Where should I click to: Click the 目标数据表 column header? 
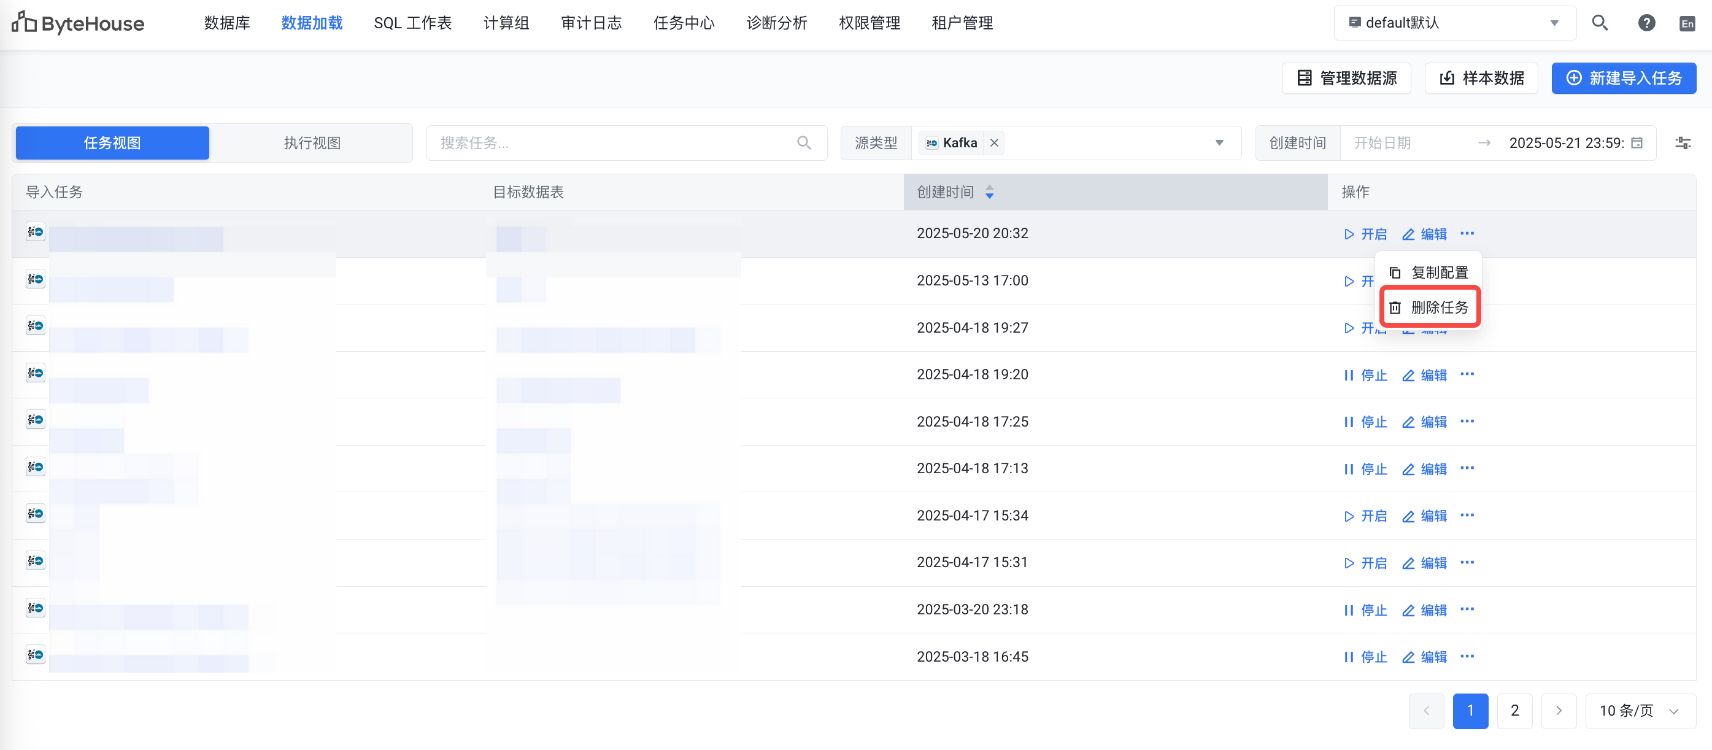[x=528, y=192]
